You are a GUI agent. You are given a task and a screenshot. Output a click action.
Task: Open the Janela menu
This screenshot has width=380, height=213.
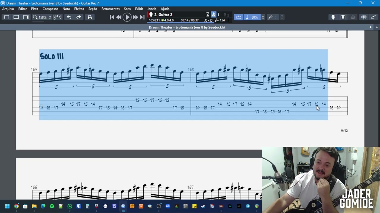pos(152,9)
